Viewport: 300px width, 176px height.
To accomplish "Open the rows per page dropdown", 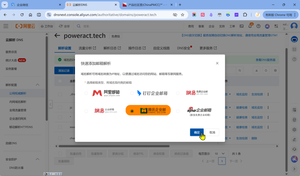I will (219, 154).
